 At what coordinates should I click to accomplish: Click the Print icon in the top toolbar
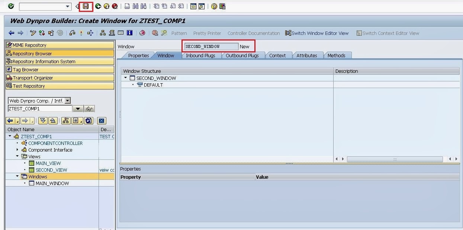click(x=127, y=6)
